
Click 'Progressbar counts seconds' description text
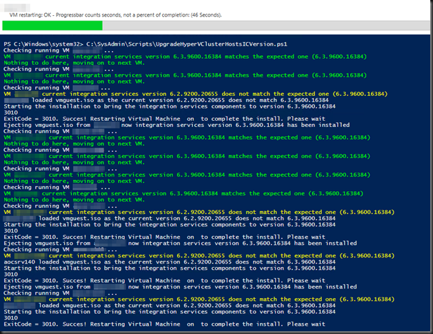coord(88,15)
